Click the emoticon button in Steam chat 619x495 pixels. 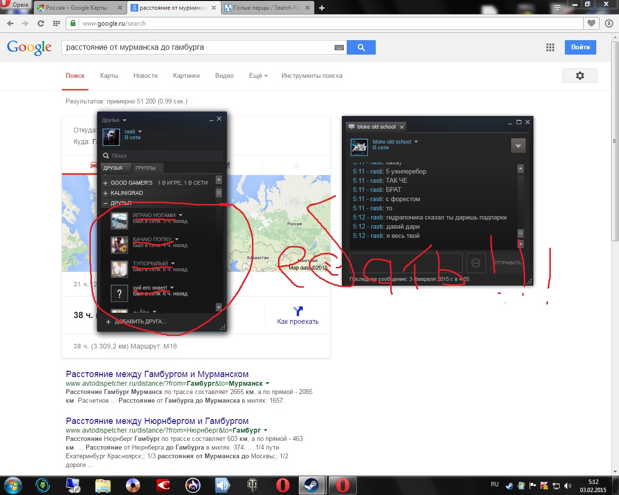476,262
